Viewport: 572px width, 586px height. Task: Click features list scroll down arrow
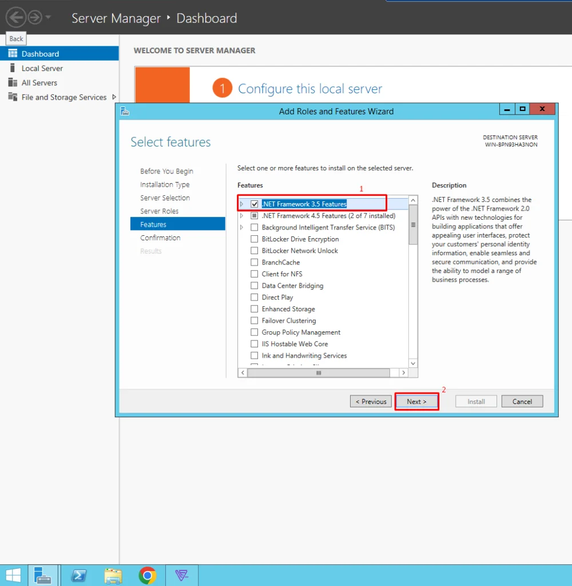(x=413, y=363)
